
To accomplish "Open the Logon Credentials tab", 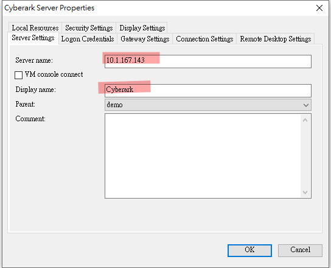I will pyautogui.click(x=88, y=39).
